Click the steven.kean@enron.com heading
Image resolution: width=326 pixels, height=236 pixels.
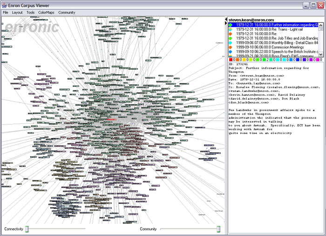pos(251,20)
